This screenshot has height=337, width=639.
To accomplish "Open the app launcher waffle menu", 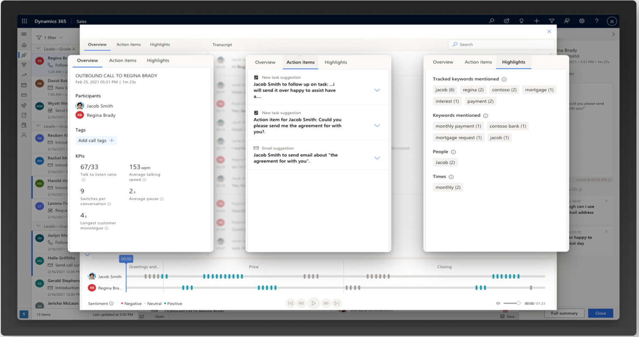I will point(24,21).
